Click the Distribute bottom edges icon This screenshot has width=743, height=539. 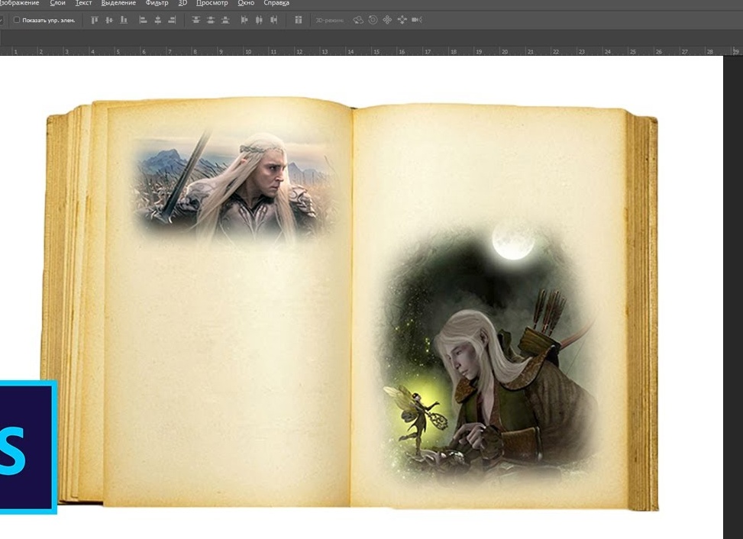[225, 20]
